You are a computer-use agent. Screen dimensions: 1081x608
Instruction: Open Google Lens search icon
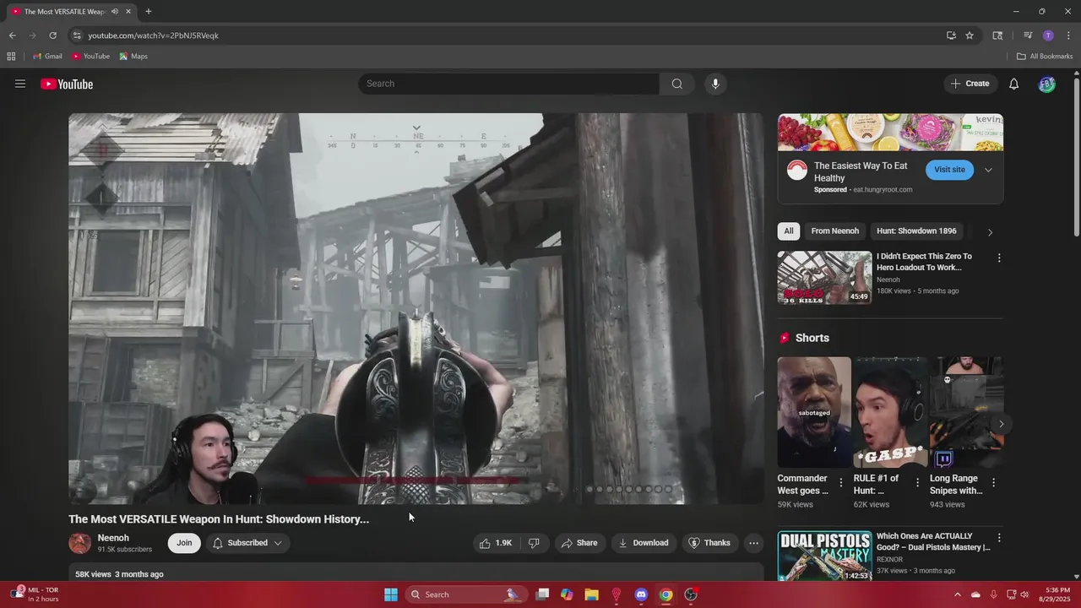pyautogui.click(x=997, y=35)
